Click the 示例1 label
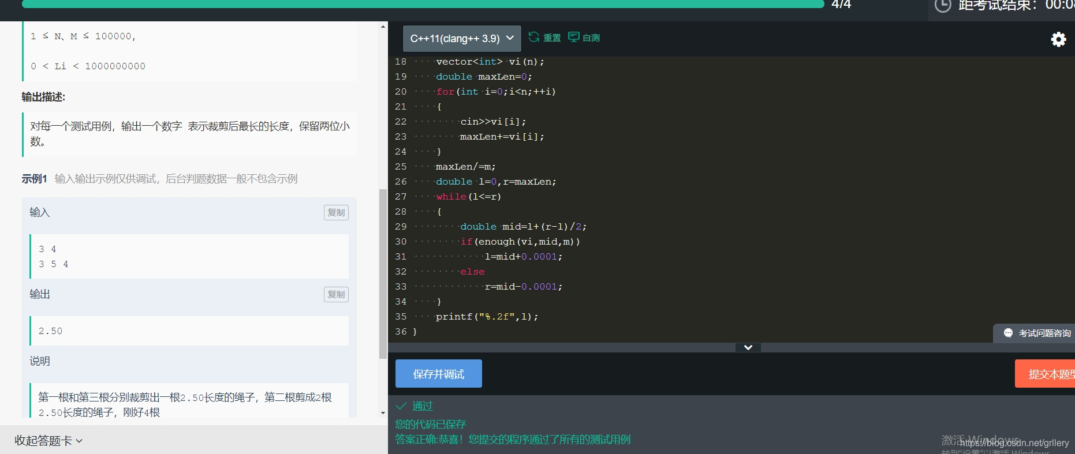 (34, 179)
